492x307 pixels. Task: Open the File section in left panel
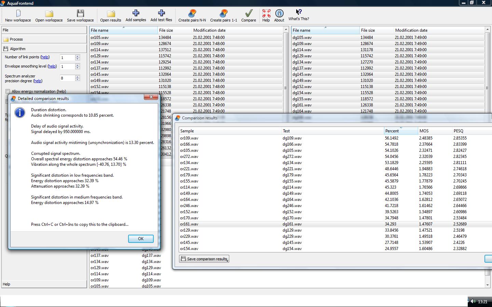44,30
